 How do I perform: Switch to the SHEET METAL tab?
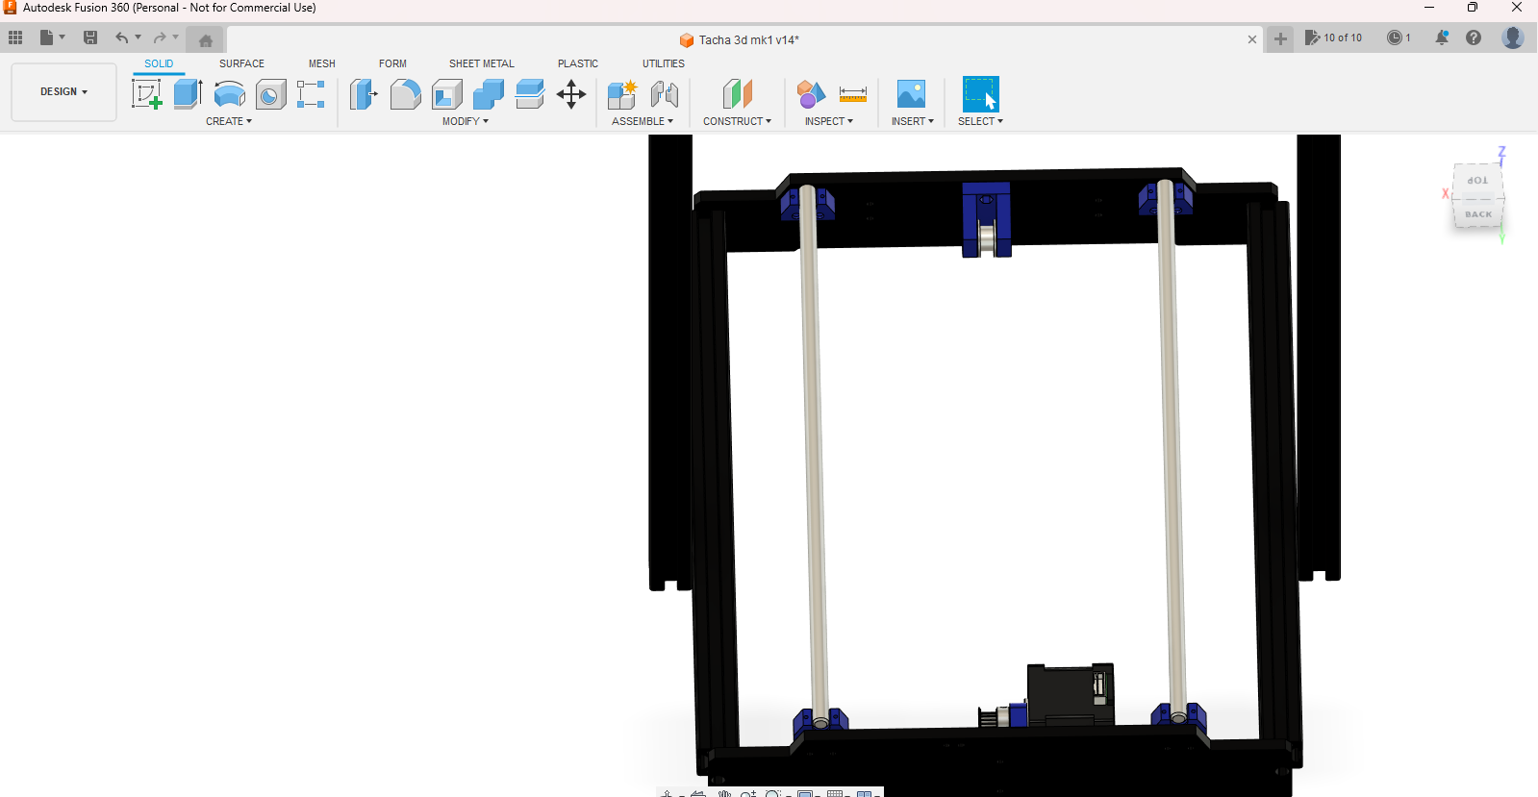coord(482,63)
